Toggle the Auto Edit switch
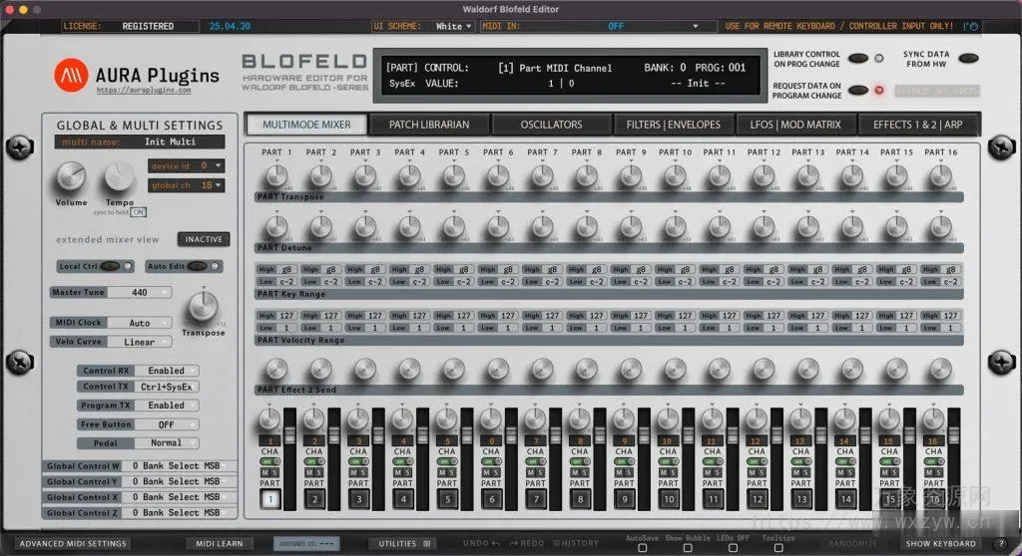The width and height of the screenshot is (1022, 556). tap(197, 266)
